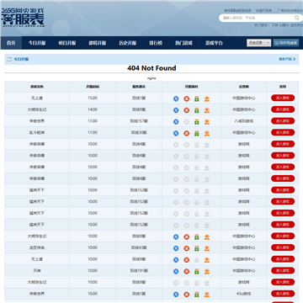Click the server name 双线191服
Viewport: 303px width, 303px height.
(x=139, y=271)
